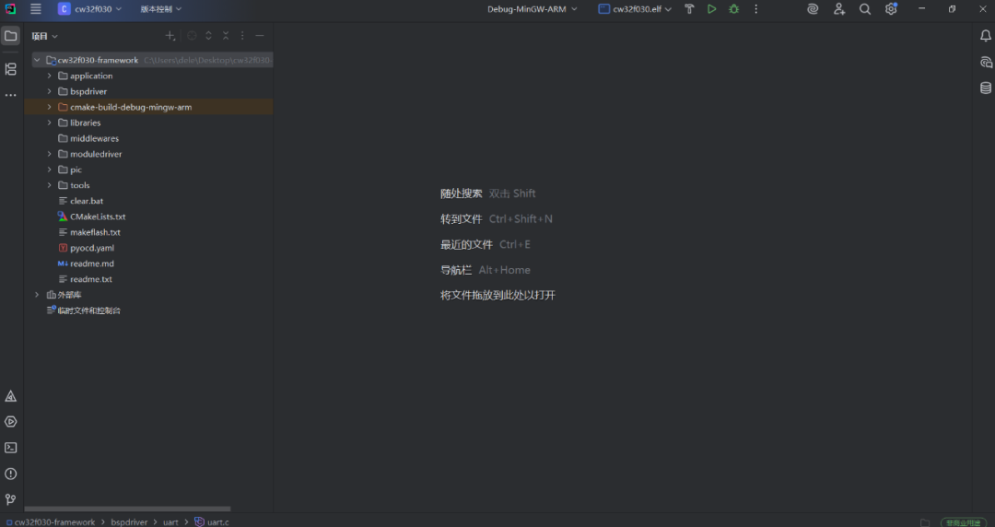Open the Services tool window
This screenshot has height=527, width=995.
click(x=10, y=422)
